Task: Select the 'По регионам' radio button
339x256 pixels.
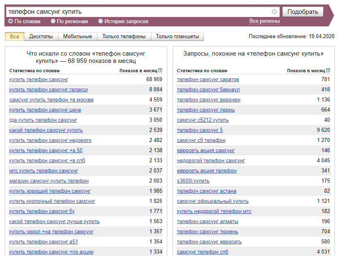Action: 53,21
